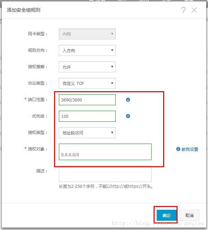Click the 授权策略 label
The width and height of the screenshot is (208, 230).
click(38, 67)
